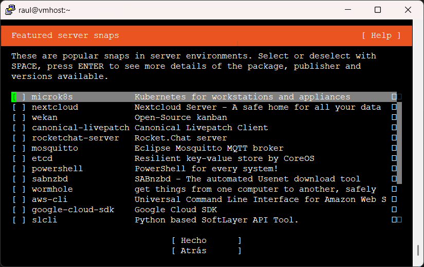Open details arrow for the mosquitto row

pyautogui.click(x=394, y=148)
